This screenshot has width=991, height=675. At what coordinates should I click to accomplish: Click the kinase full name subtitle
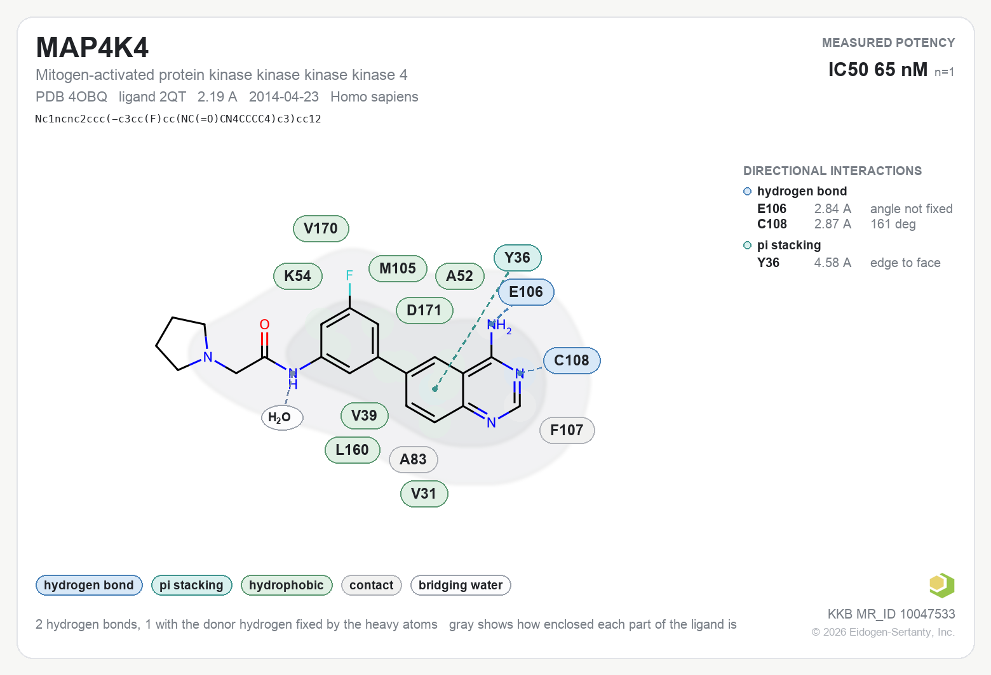click(x=222, y=75)
